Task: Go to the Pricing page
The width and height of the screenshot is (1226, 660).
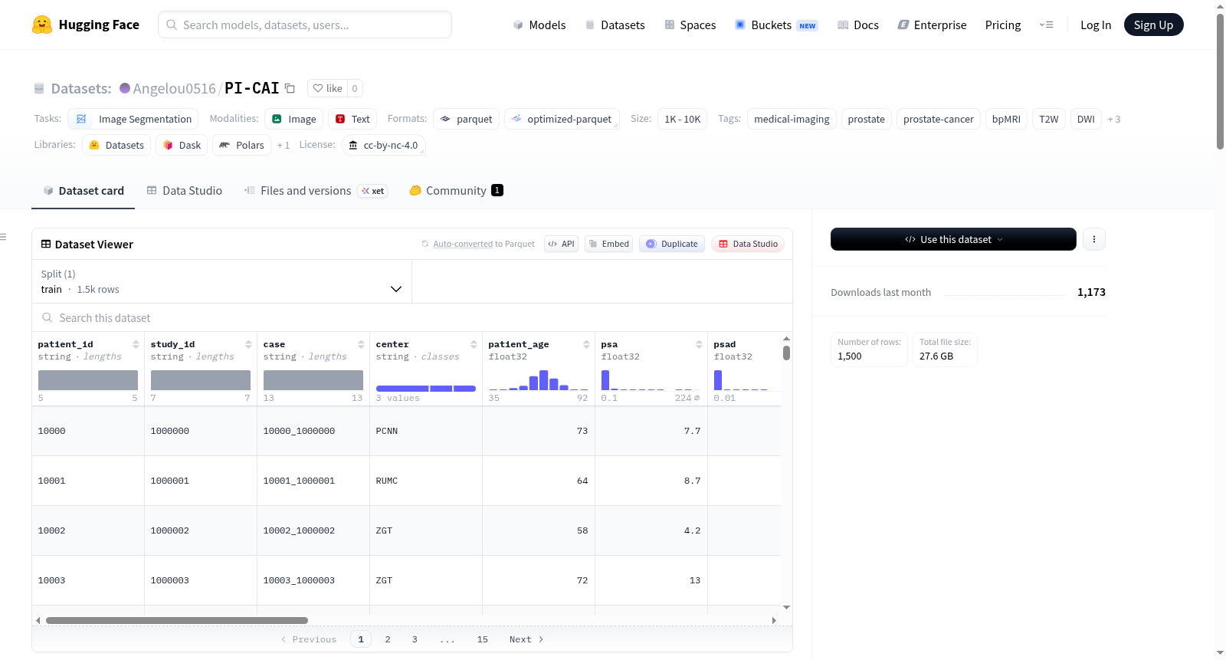Action: [x=1003, y=25]
